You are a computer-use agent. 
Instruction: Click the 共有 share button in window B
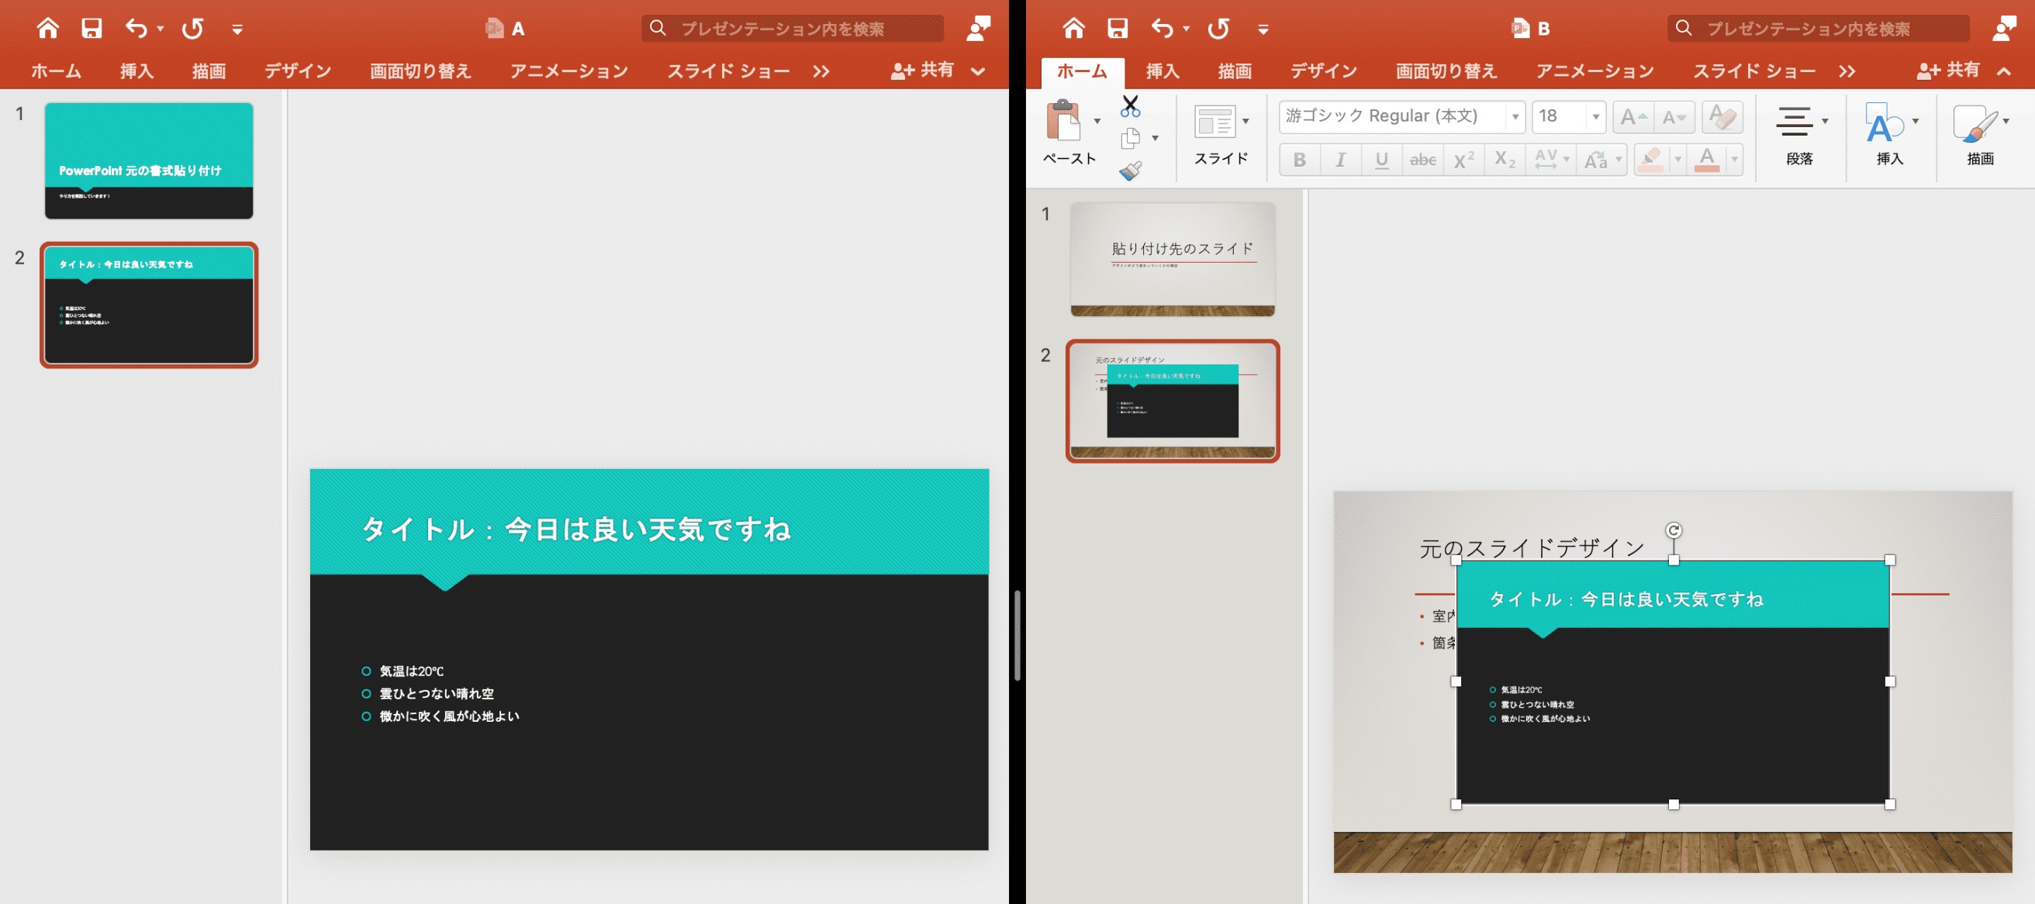pos(1949,71)
